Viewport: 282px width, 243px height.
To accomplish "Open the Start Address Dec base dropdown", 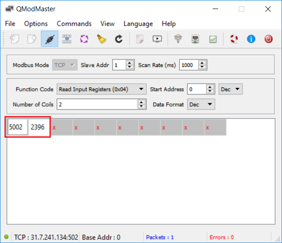I will tap(231, 89).
